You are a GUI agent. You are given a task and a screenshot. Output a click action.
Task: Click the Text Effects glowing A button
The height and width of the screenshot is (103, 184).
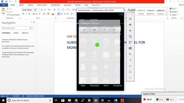tap(44, 14)
